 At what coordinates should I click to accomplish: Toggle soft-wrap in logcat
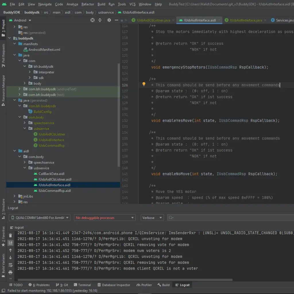point(11,265)
